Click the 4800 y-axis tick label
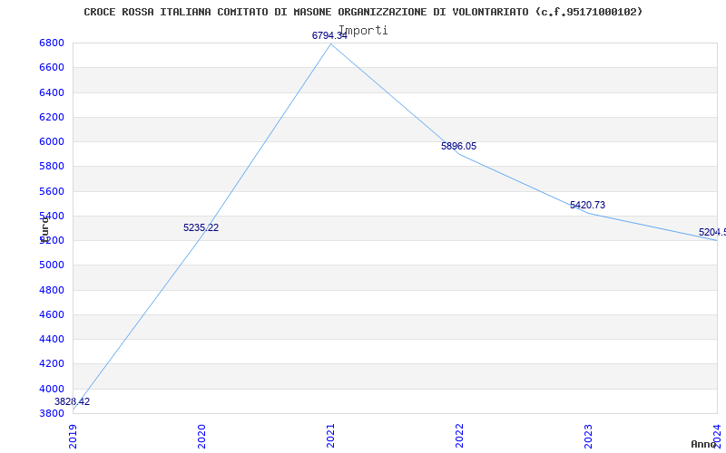The width and height of the screenshot is (726, 453). 52,290
